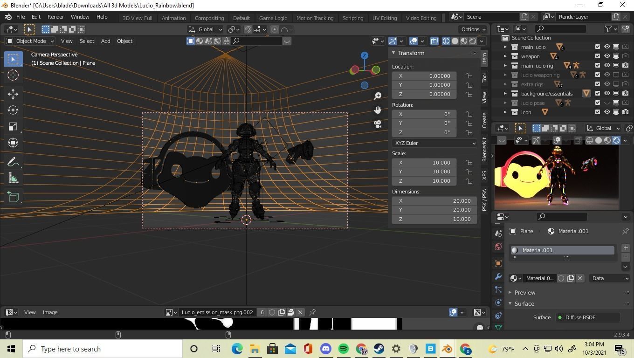Select the Material.001 slot
Screen dimensions: 634x358
click(563, 250)
